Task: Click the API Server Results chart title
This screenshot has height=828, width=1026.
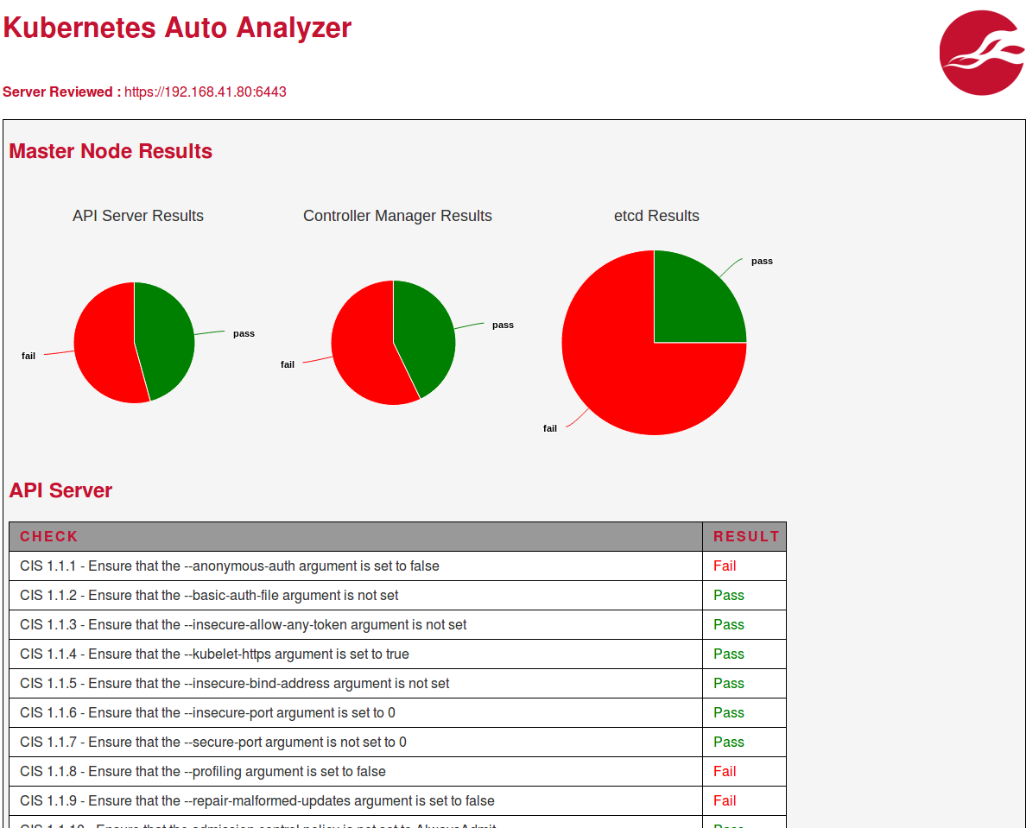Action: pyautogui.click(x=138, y=216)
